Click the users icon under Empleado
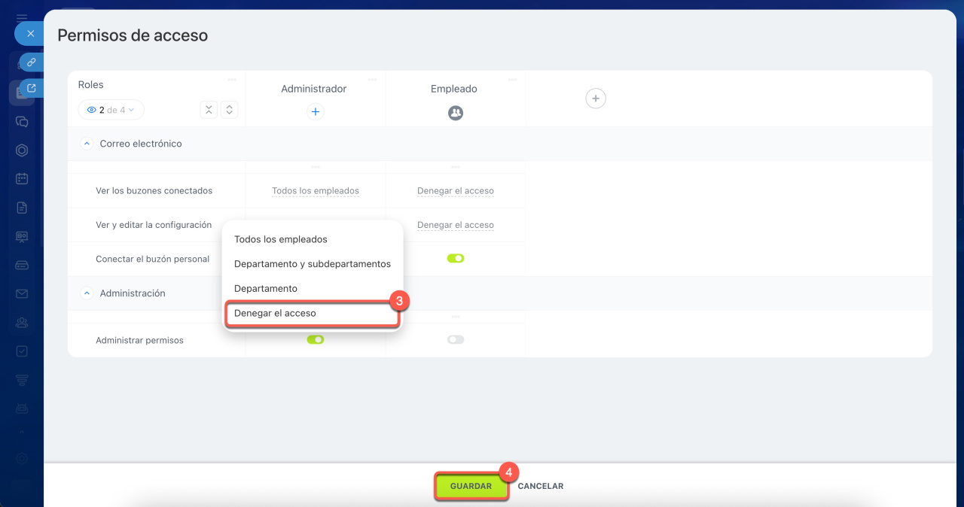 pos(455,113)
